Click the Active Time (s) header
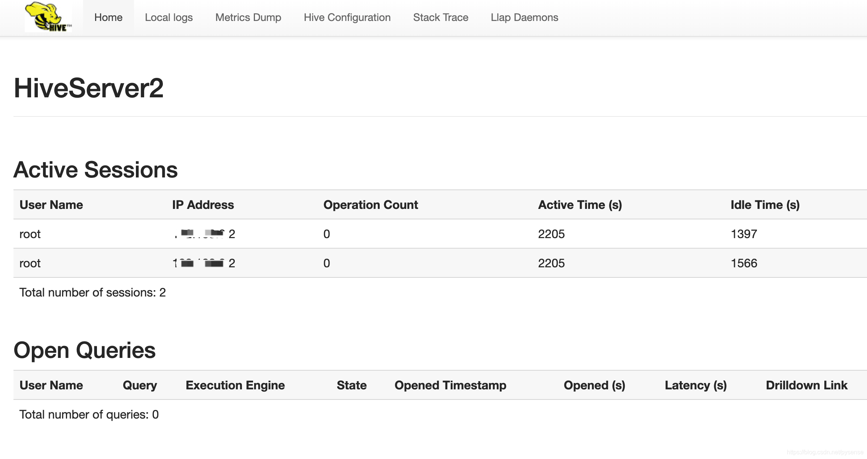867x459 pixels. (x=580, y=205)
